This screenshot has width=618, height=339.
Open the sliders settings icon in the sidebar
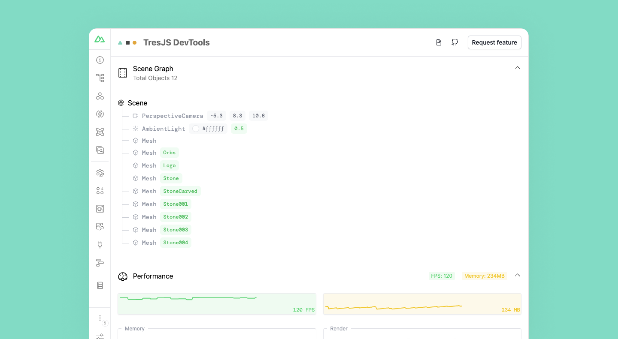click(x=100, y=336)
